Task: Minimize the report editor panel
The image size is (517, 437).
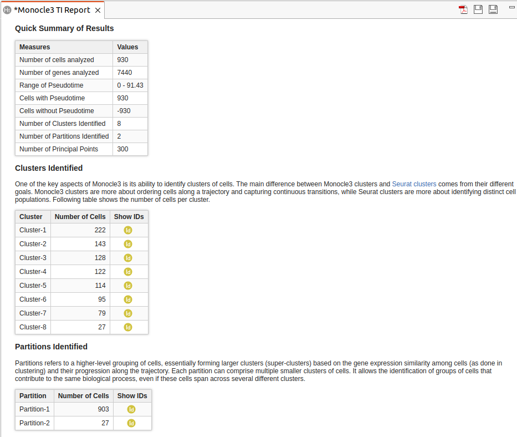Action: (511, 7)
